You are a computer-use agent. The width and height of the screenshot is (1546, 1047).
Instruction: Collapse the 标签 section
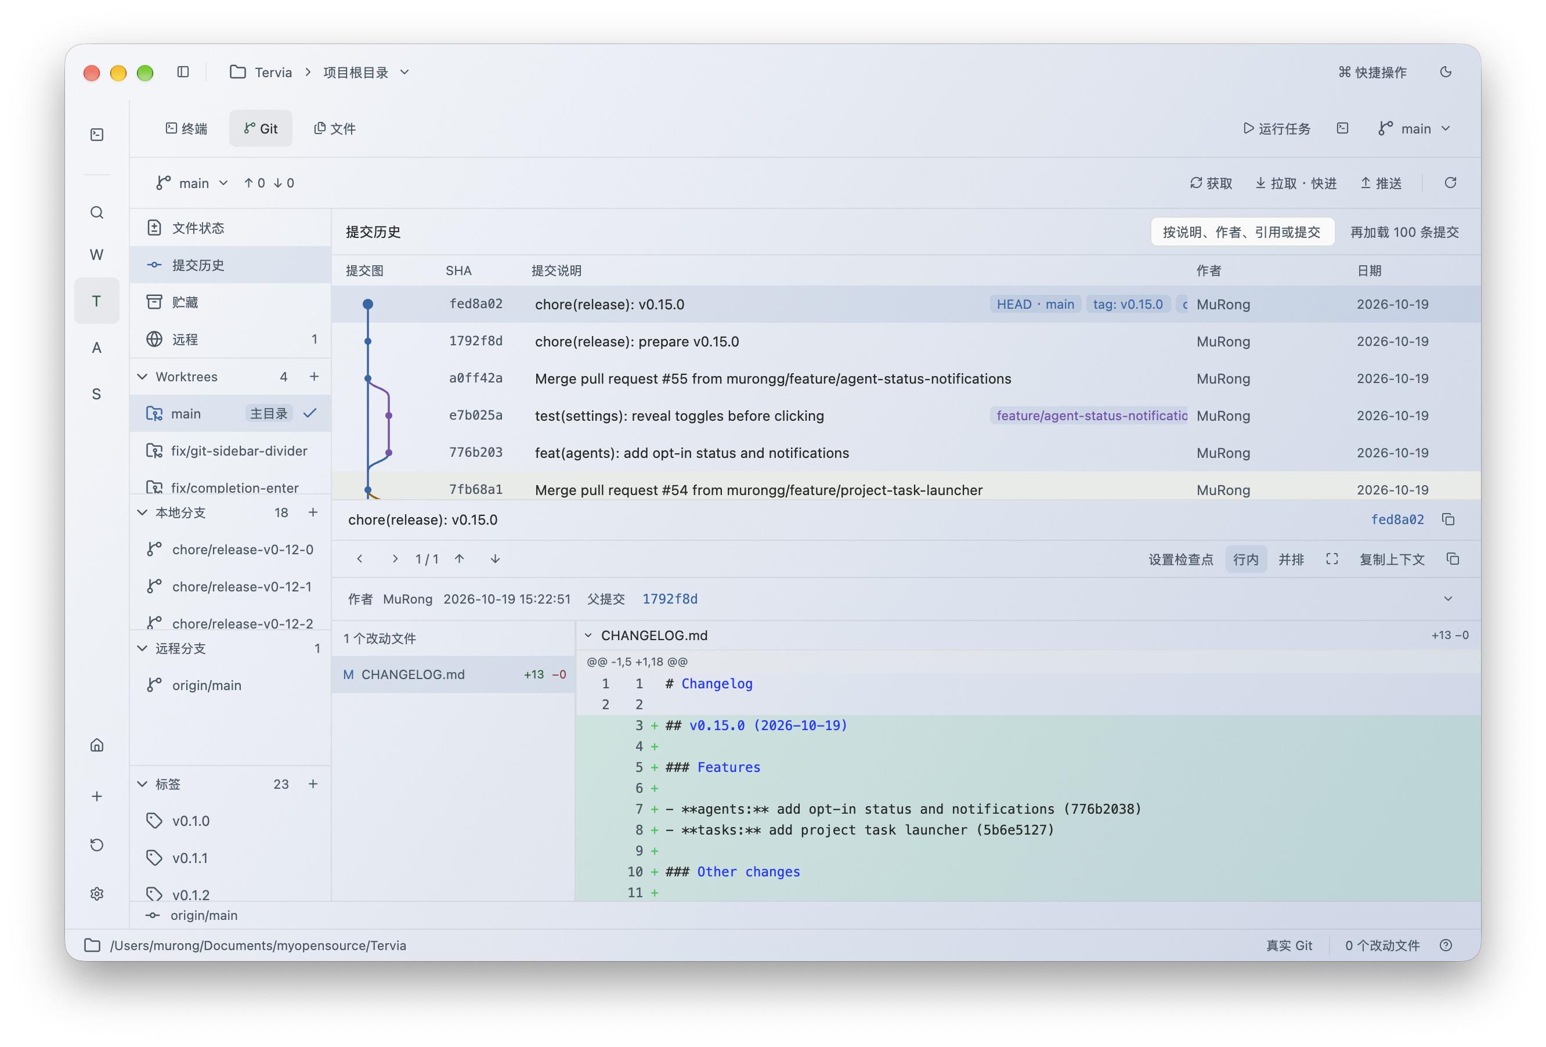coord(142,784)
